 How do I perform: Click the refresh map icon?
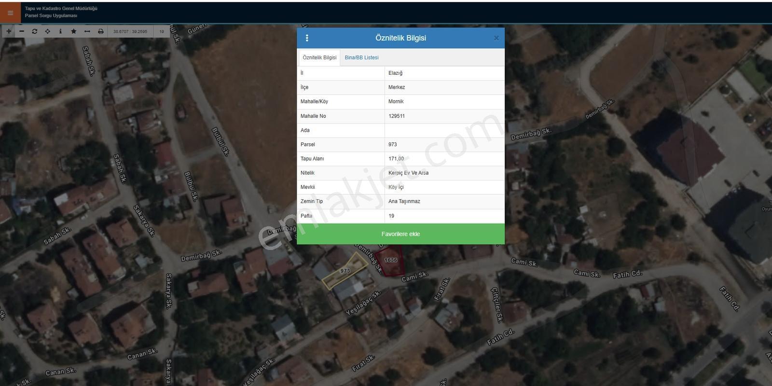point(35,31)
